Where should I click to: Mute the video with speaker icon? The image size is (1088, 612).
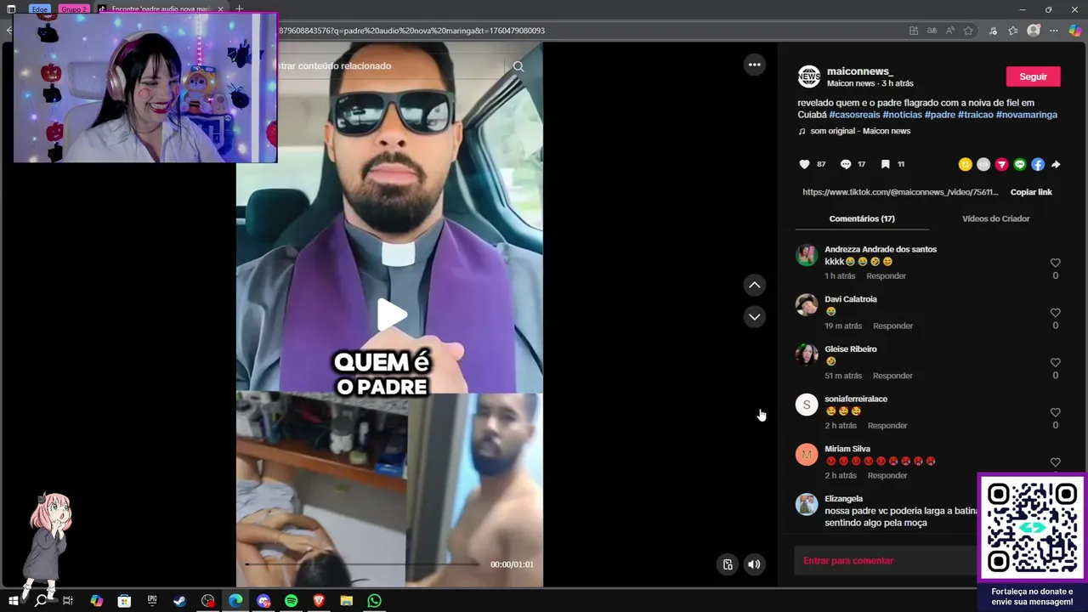(754, 564)
